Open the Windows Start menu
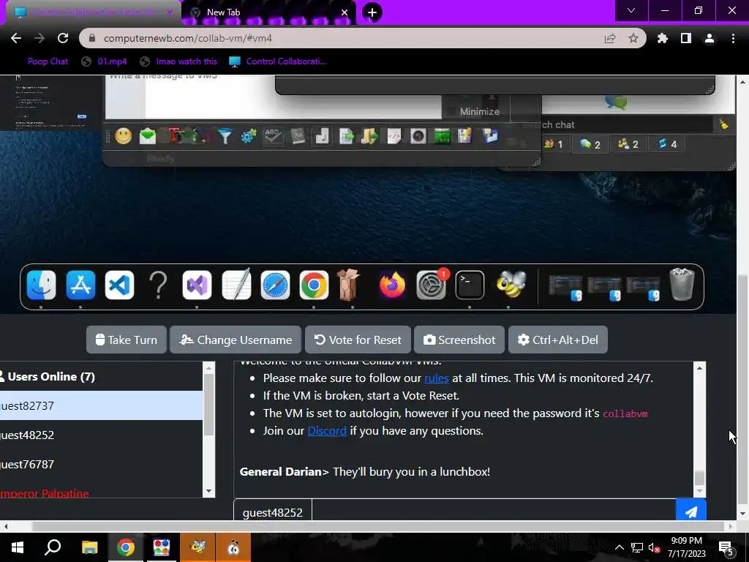This screenshot has height=562, width=749. click(x=18, y=547)
